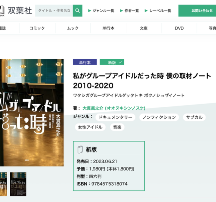Open author link 大貫真之介
Image resolution: width=216 pixels, height=202 pixels.
click(x=114, y=108)
